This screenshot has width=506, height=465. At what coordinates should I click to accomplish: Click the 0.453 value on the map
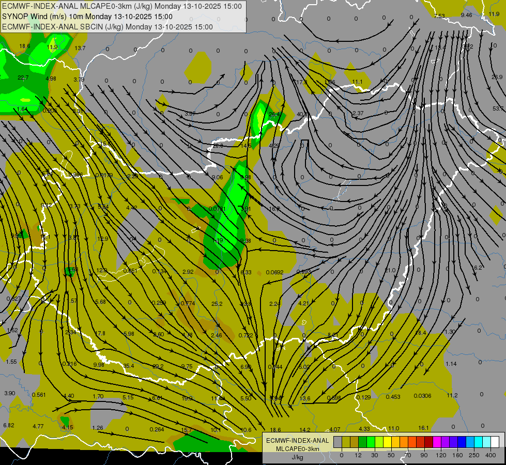pos(393,397)
